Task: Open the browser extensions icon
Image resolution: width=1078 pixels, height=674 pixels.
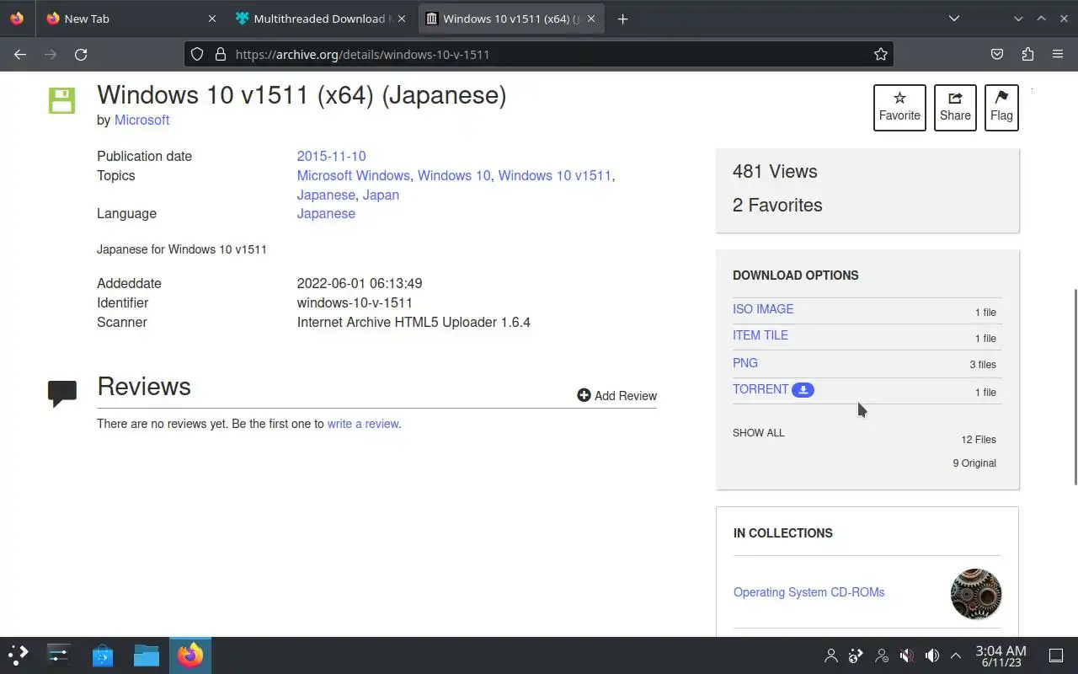Action: point(1027,54)
